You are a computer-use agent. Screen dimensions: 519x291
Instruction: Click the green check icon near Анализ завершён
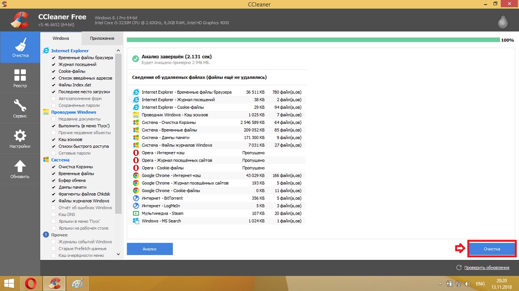(136, 58)
